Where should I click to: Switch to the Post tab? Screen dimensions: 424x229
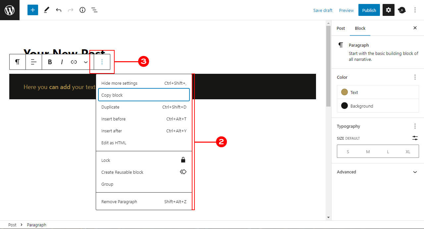[x=341, y=28]
